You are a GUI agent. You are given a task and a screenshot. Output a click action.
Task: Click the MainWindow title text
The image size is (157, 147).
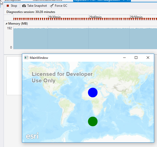click(39, 58)
